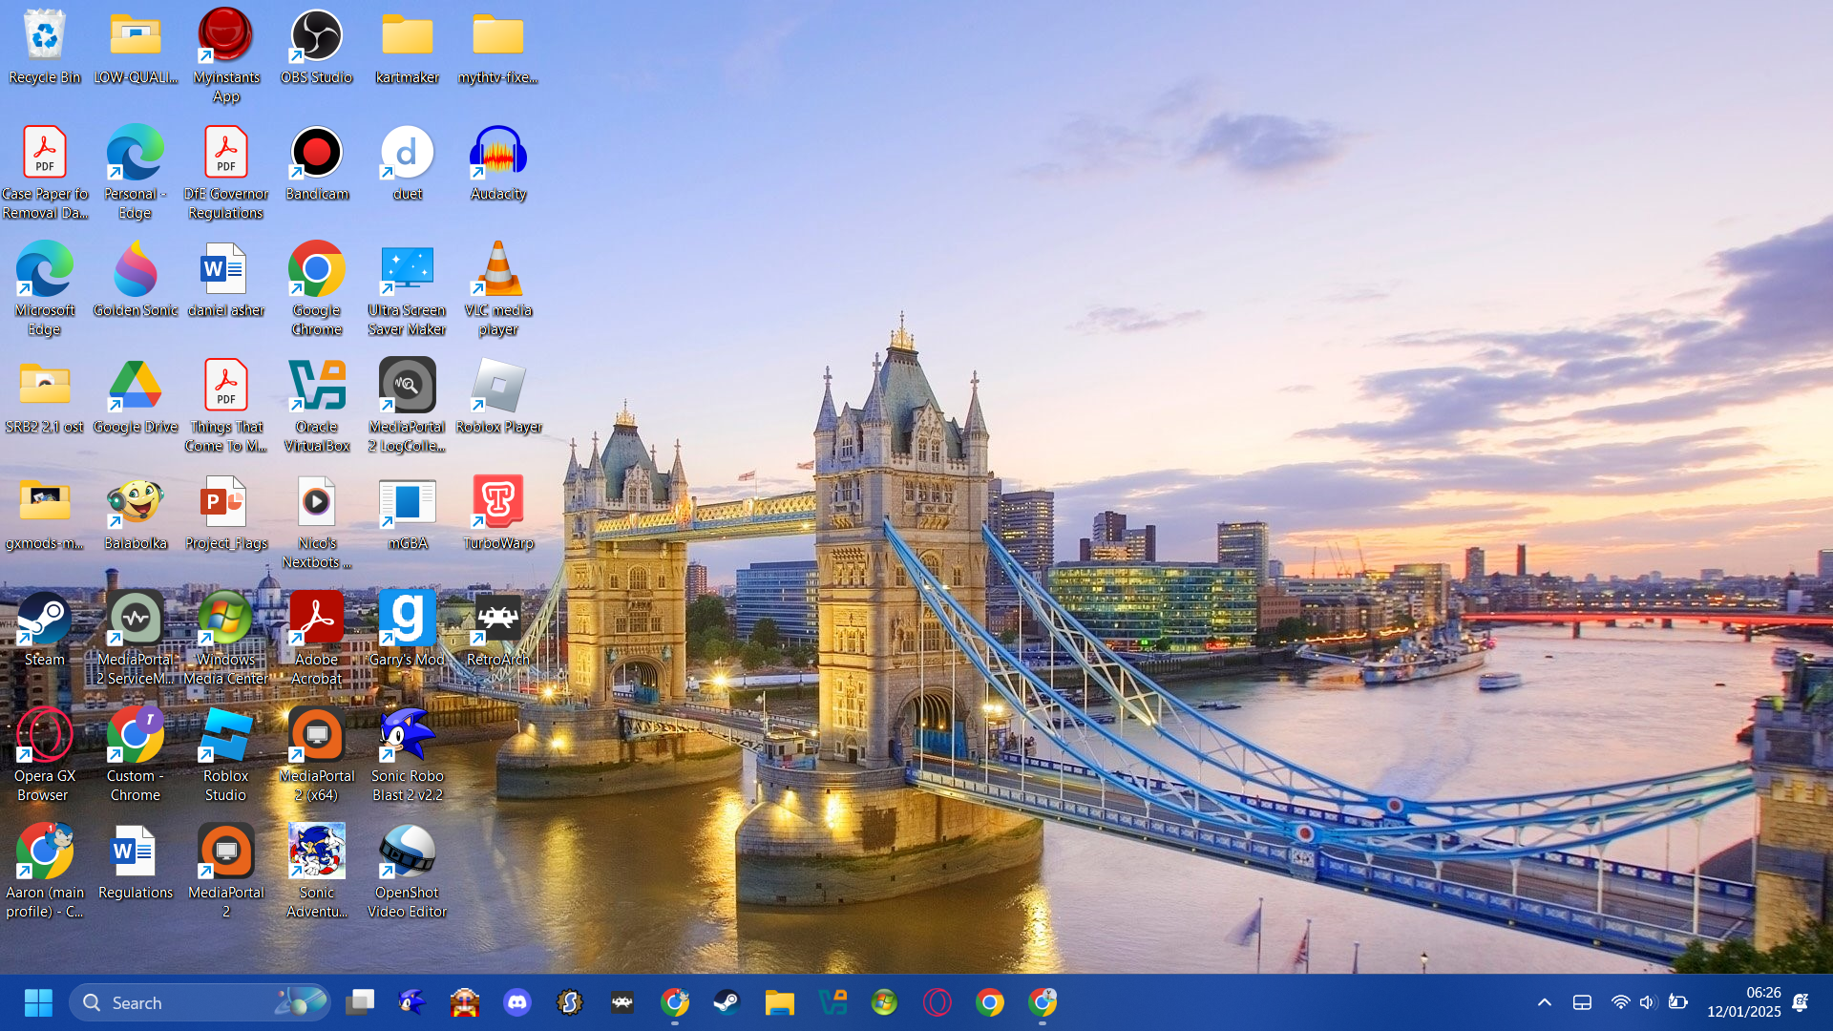This screenshot has width=1833, height=1031.
Task: Select the RetroArch desktop icon
Action: coord(498,619)
